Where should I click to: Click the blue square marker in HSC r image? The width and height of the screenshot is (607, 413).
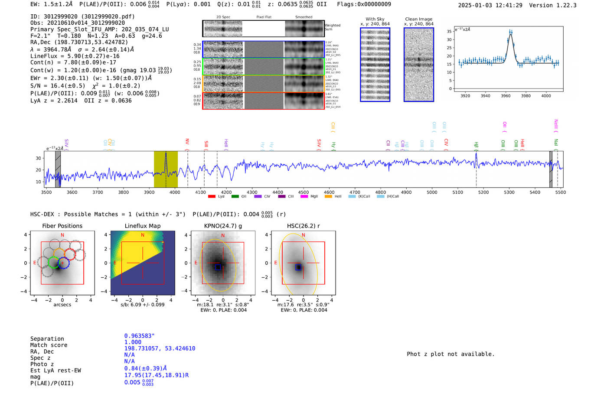[298, 267]
